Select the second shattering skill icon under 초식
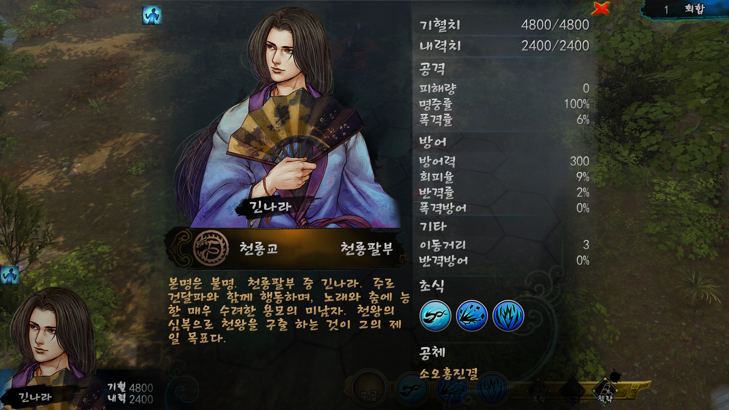The image size is (729, 410). click(x=472, y=315)
